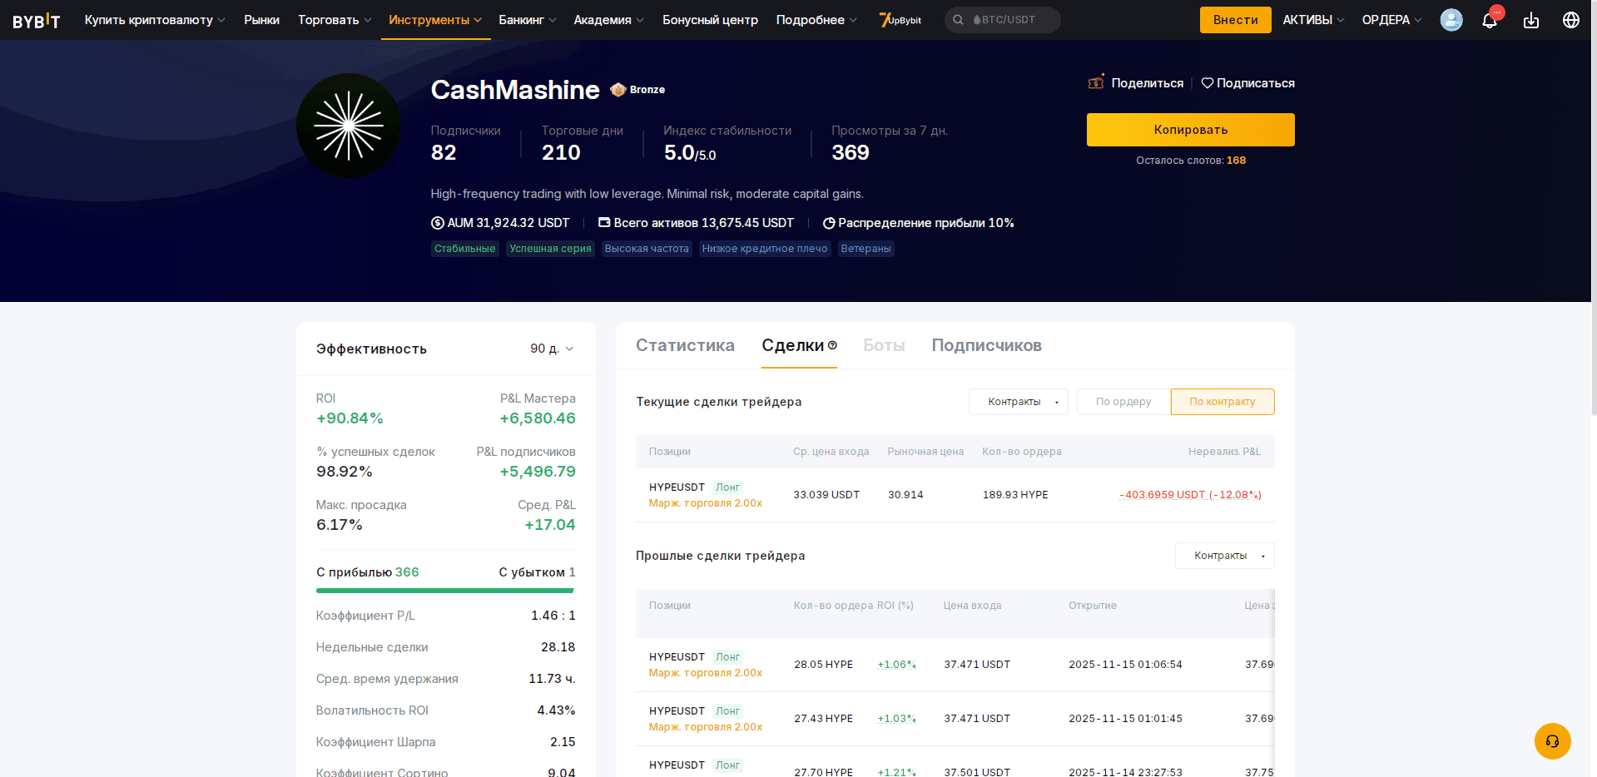
Task: Click the profit distribution pie icon
Action: point(829,223)
